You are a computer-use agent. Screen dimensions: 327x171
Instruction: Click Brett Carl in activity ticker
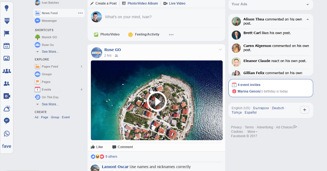tap(252, 33)
